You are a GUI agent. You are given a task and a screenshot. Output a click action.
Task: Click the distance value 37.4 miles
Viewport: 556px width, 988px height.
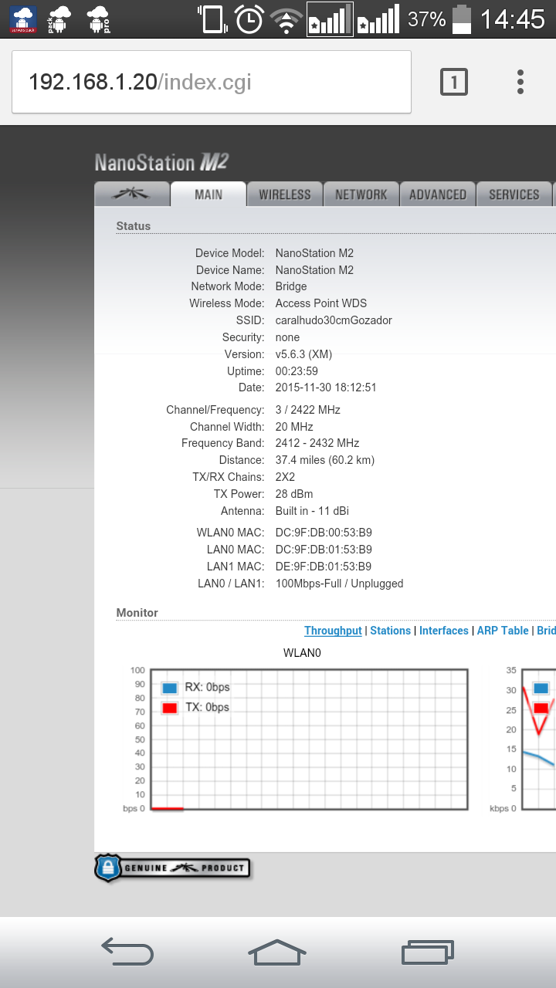click(325, 460)
